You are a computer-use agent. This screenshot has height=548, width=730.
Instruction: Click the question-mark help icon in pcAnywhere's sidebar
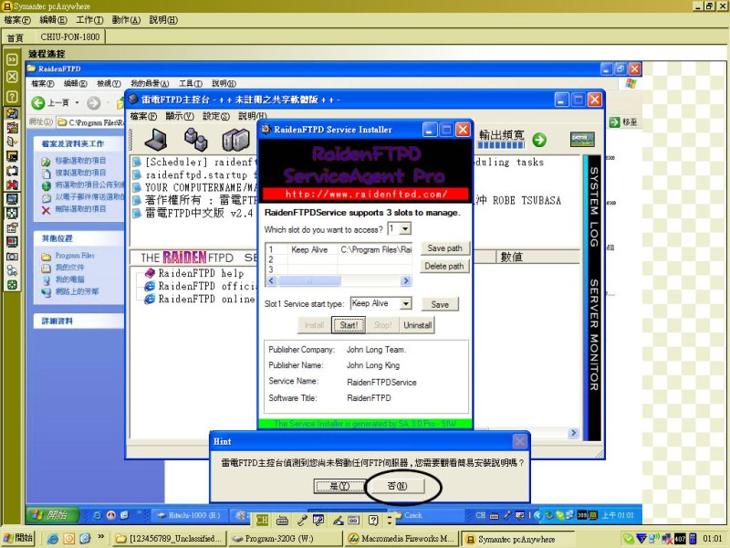pos(12,97)
